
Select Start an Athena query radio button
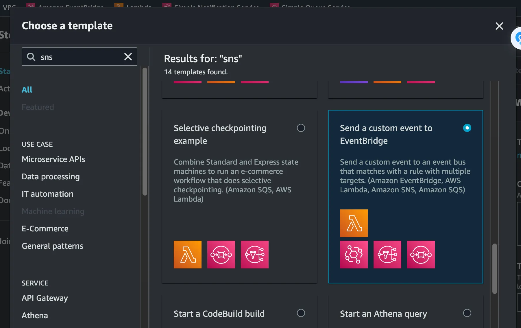point(467,313)
